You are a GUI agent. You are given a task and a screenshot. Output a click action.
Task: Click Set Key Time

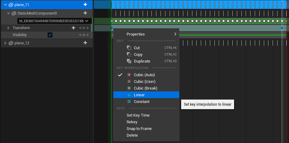tap(138, 115)
